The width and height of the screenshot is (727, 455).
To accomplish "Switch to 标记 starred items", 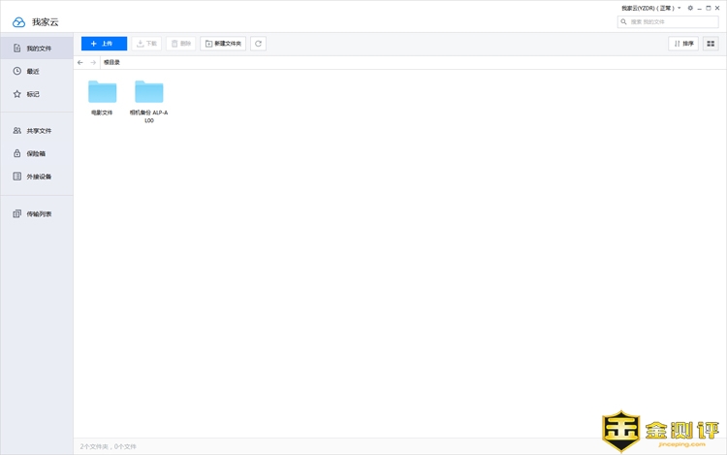I will click(33, 94).
